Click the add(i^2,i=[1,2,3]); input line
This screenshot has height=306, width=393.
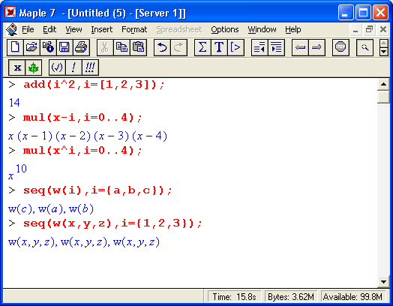pos(94,85)
